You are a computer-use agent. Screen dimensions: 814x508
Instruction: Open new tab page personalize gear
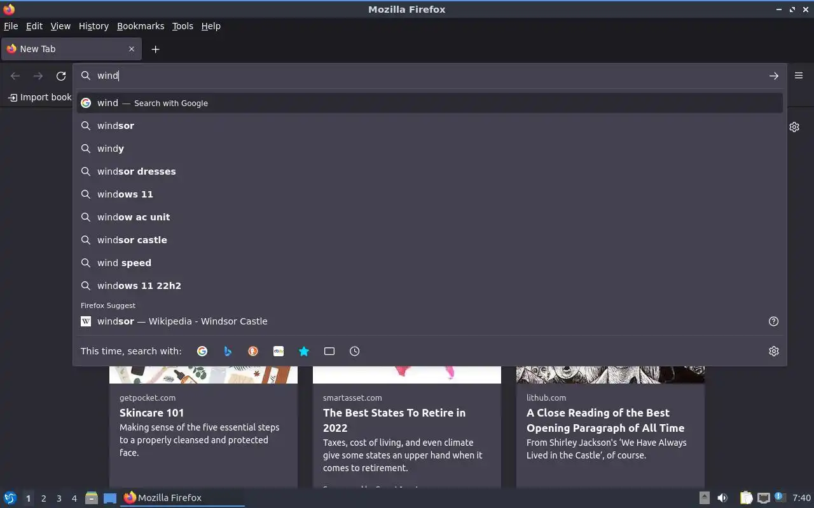(794, 127)
